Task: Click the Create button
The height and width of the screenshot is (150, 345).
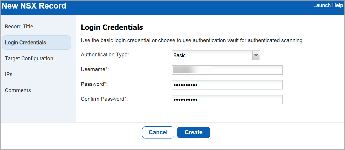Action: [x=194, y=132]
